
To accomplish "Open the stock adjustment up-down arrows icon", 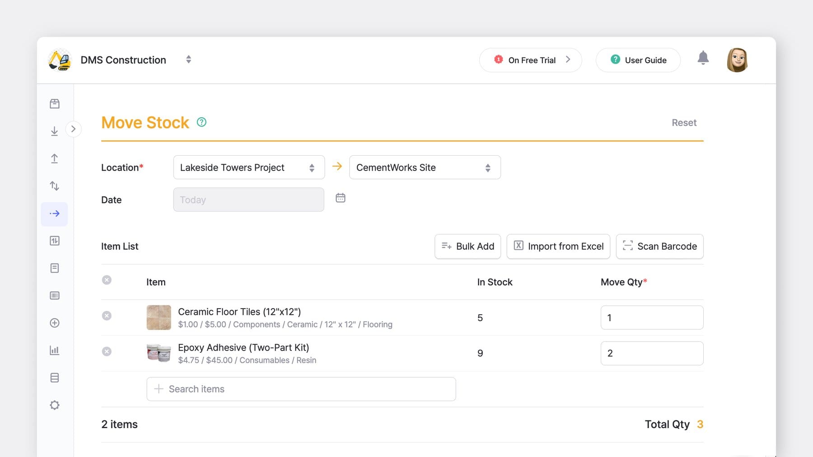I will [54, 185].
